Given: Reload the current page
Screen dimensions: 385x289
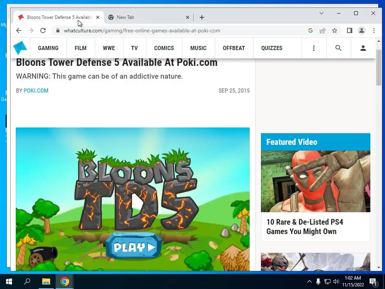Looking at the screenshot, I should 43,30.
